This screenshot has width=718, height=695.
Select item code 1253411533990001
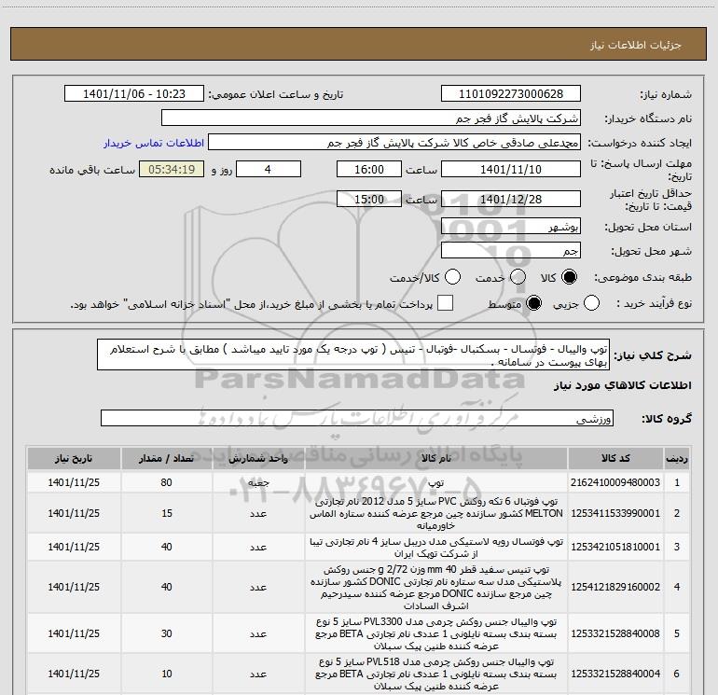pyautogui.click(x=615, y=513)
